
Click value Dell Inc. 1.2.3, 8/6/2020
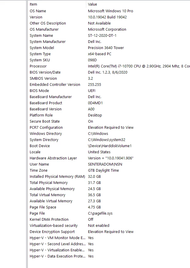tap(108, 72)
